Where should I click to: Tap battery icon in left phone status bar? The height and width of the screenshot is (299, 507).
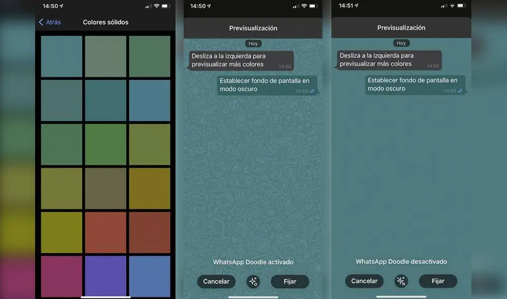click(x=166, y=6)
